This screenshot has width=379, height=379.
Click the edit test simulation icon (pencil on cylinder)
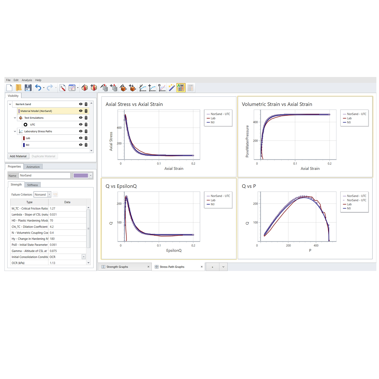point(104,88)
